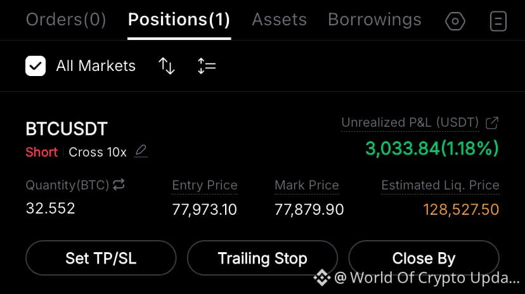The width and height of the screenshot is (525, 294).
Task: Open the hexagon settings icon
Action: 455,22
